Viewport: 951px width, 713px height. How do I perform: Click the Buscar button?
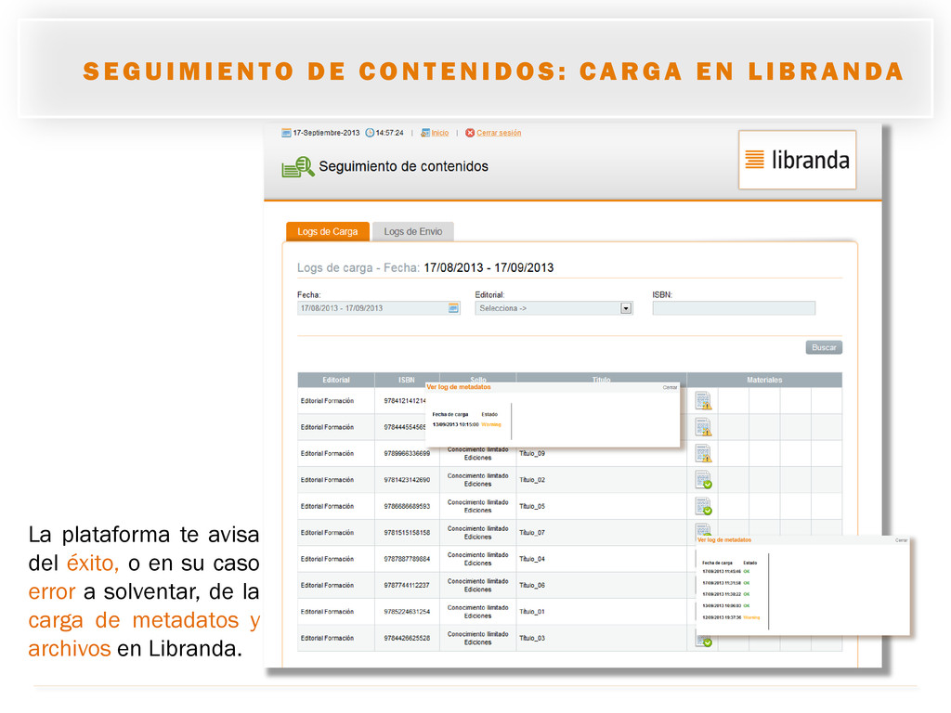(824, 347)
